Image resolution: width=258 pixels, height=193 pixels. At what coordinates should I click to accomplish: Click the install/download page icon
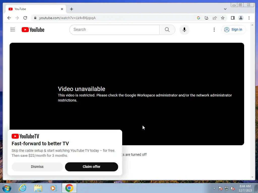[207, 18]
